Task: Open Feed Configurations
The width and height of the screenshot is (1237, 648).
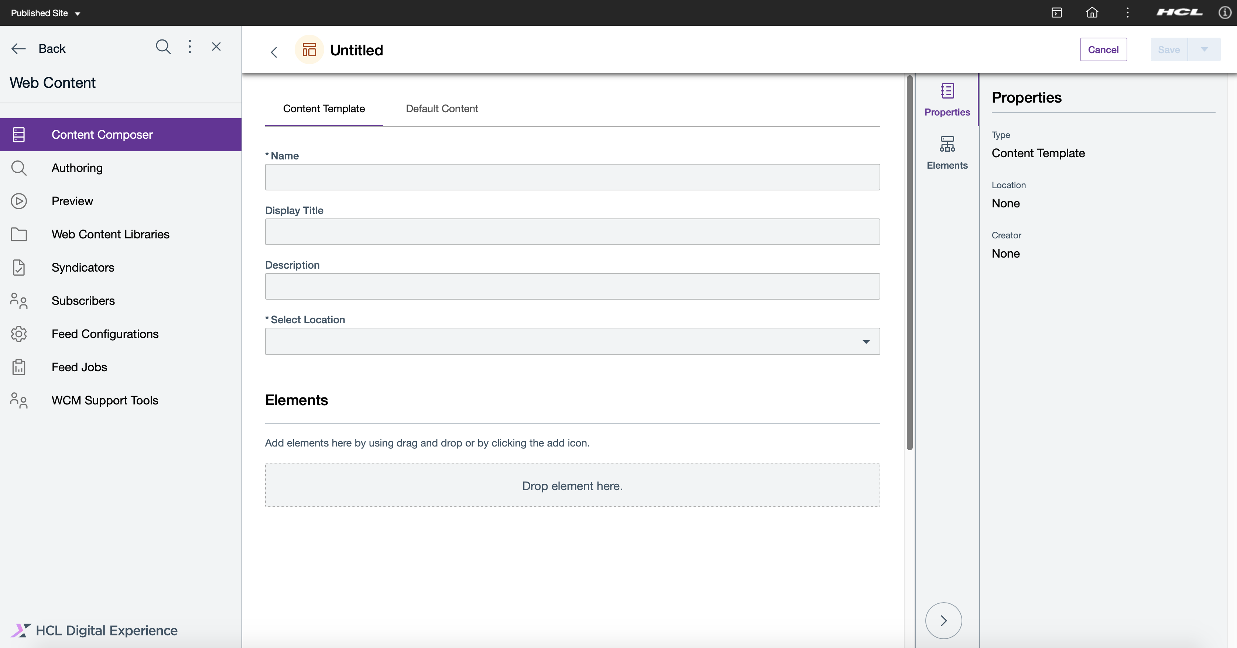Action: coord(120,334)
